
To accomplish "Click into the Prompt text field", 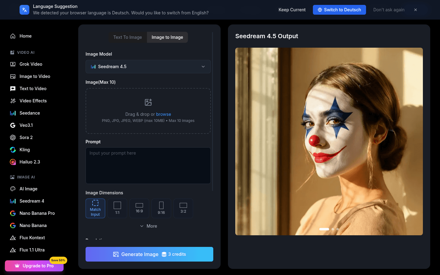I will (148, 166).
